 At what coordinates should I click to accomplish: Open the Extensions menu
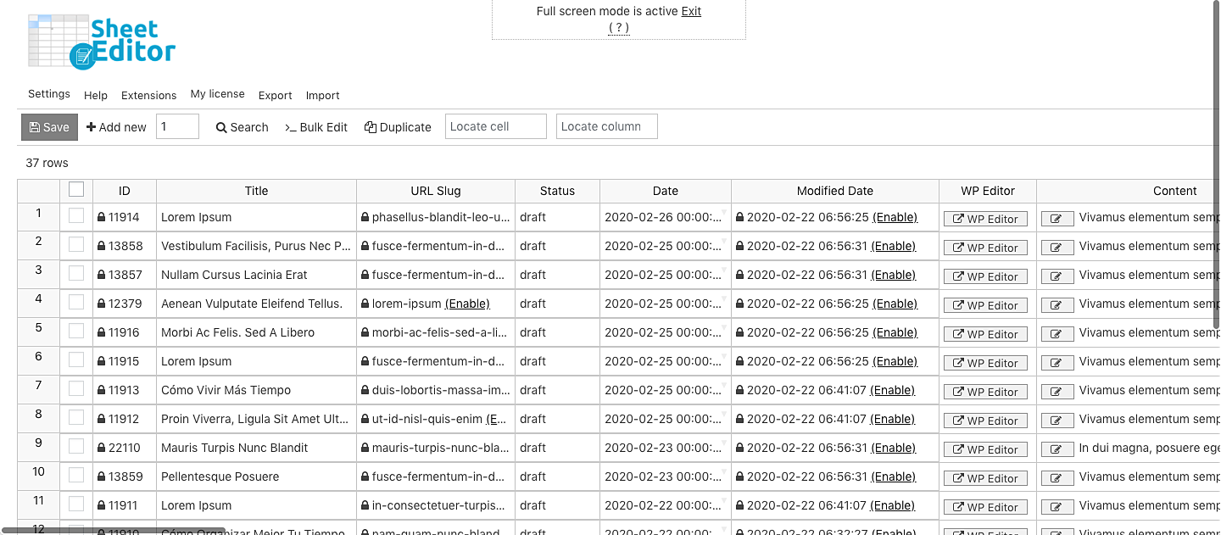[148, 96]
